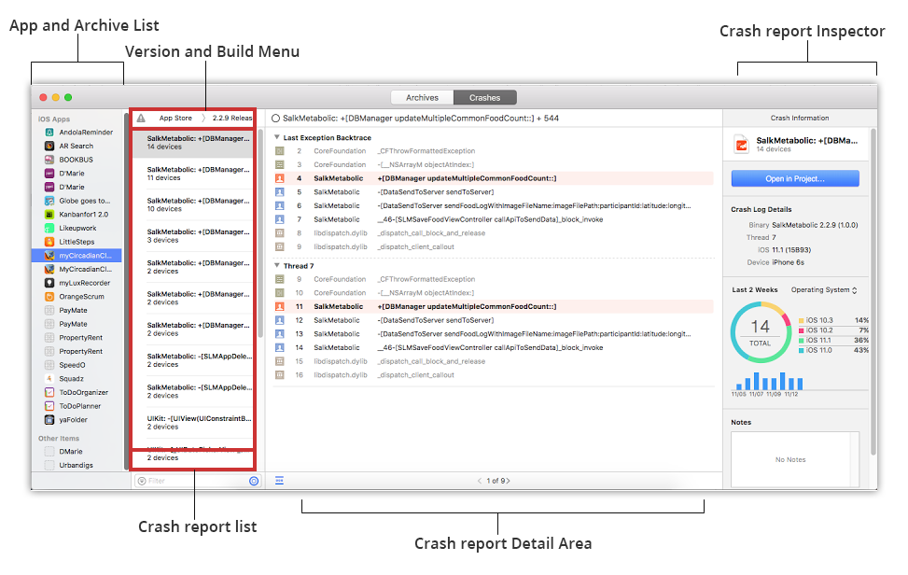Click the crash inspector vertical scrollbar
The height and width of the screenshot is (575, 908).
pyautogui.click(x=873, y=292)
